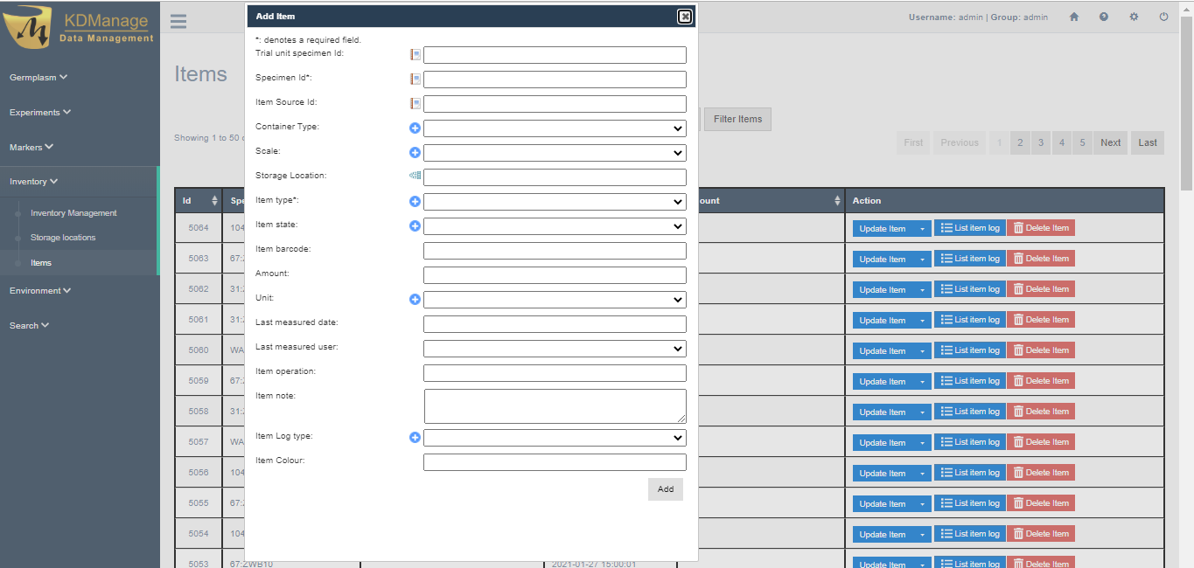Viewport: 1194px width, 568px height.
Task: Close the Add Item dialog
Action: click(685, 17)
